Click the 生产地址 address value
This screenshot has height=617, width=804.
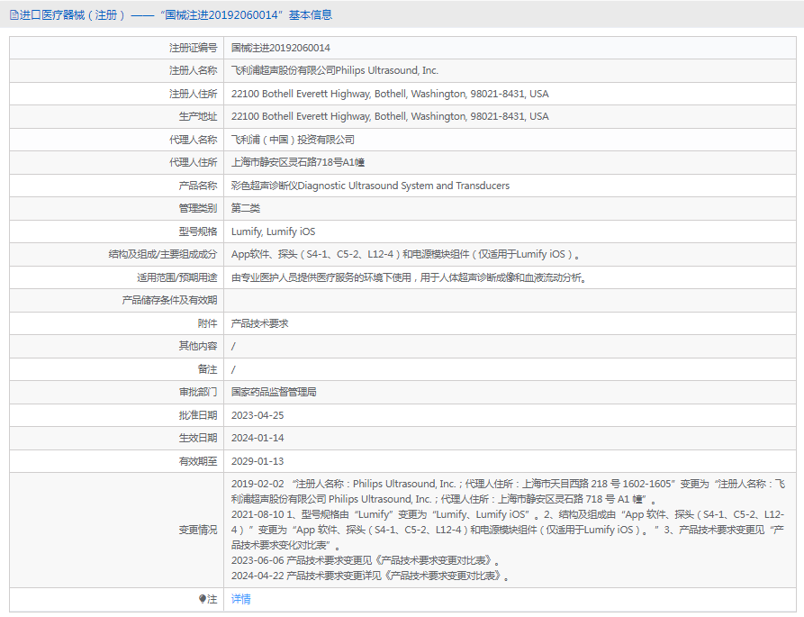click(x=390, y=116)
